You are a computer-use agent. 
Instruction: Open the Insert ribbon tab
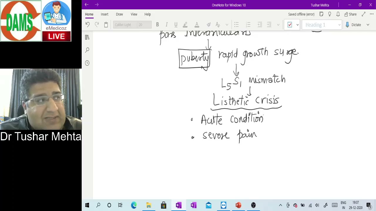click(105, 14)
